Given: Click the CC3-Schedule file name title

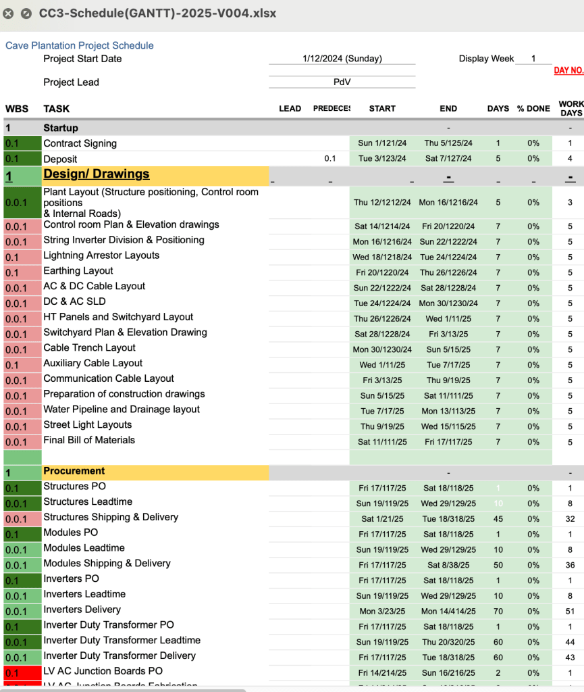Looking at the screenshot, I should click(157, 14).
